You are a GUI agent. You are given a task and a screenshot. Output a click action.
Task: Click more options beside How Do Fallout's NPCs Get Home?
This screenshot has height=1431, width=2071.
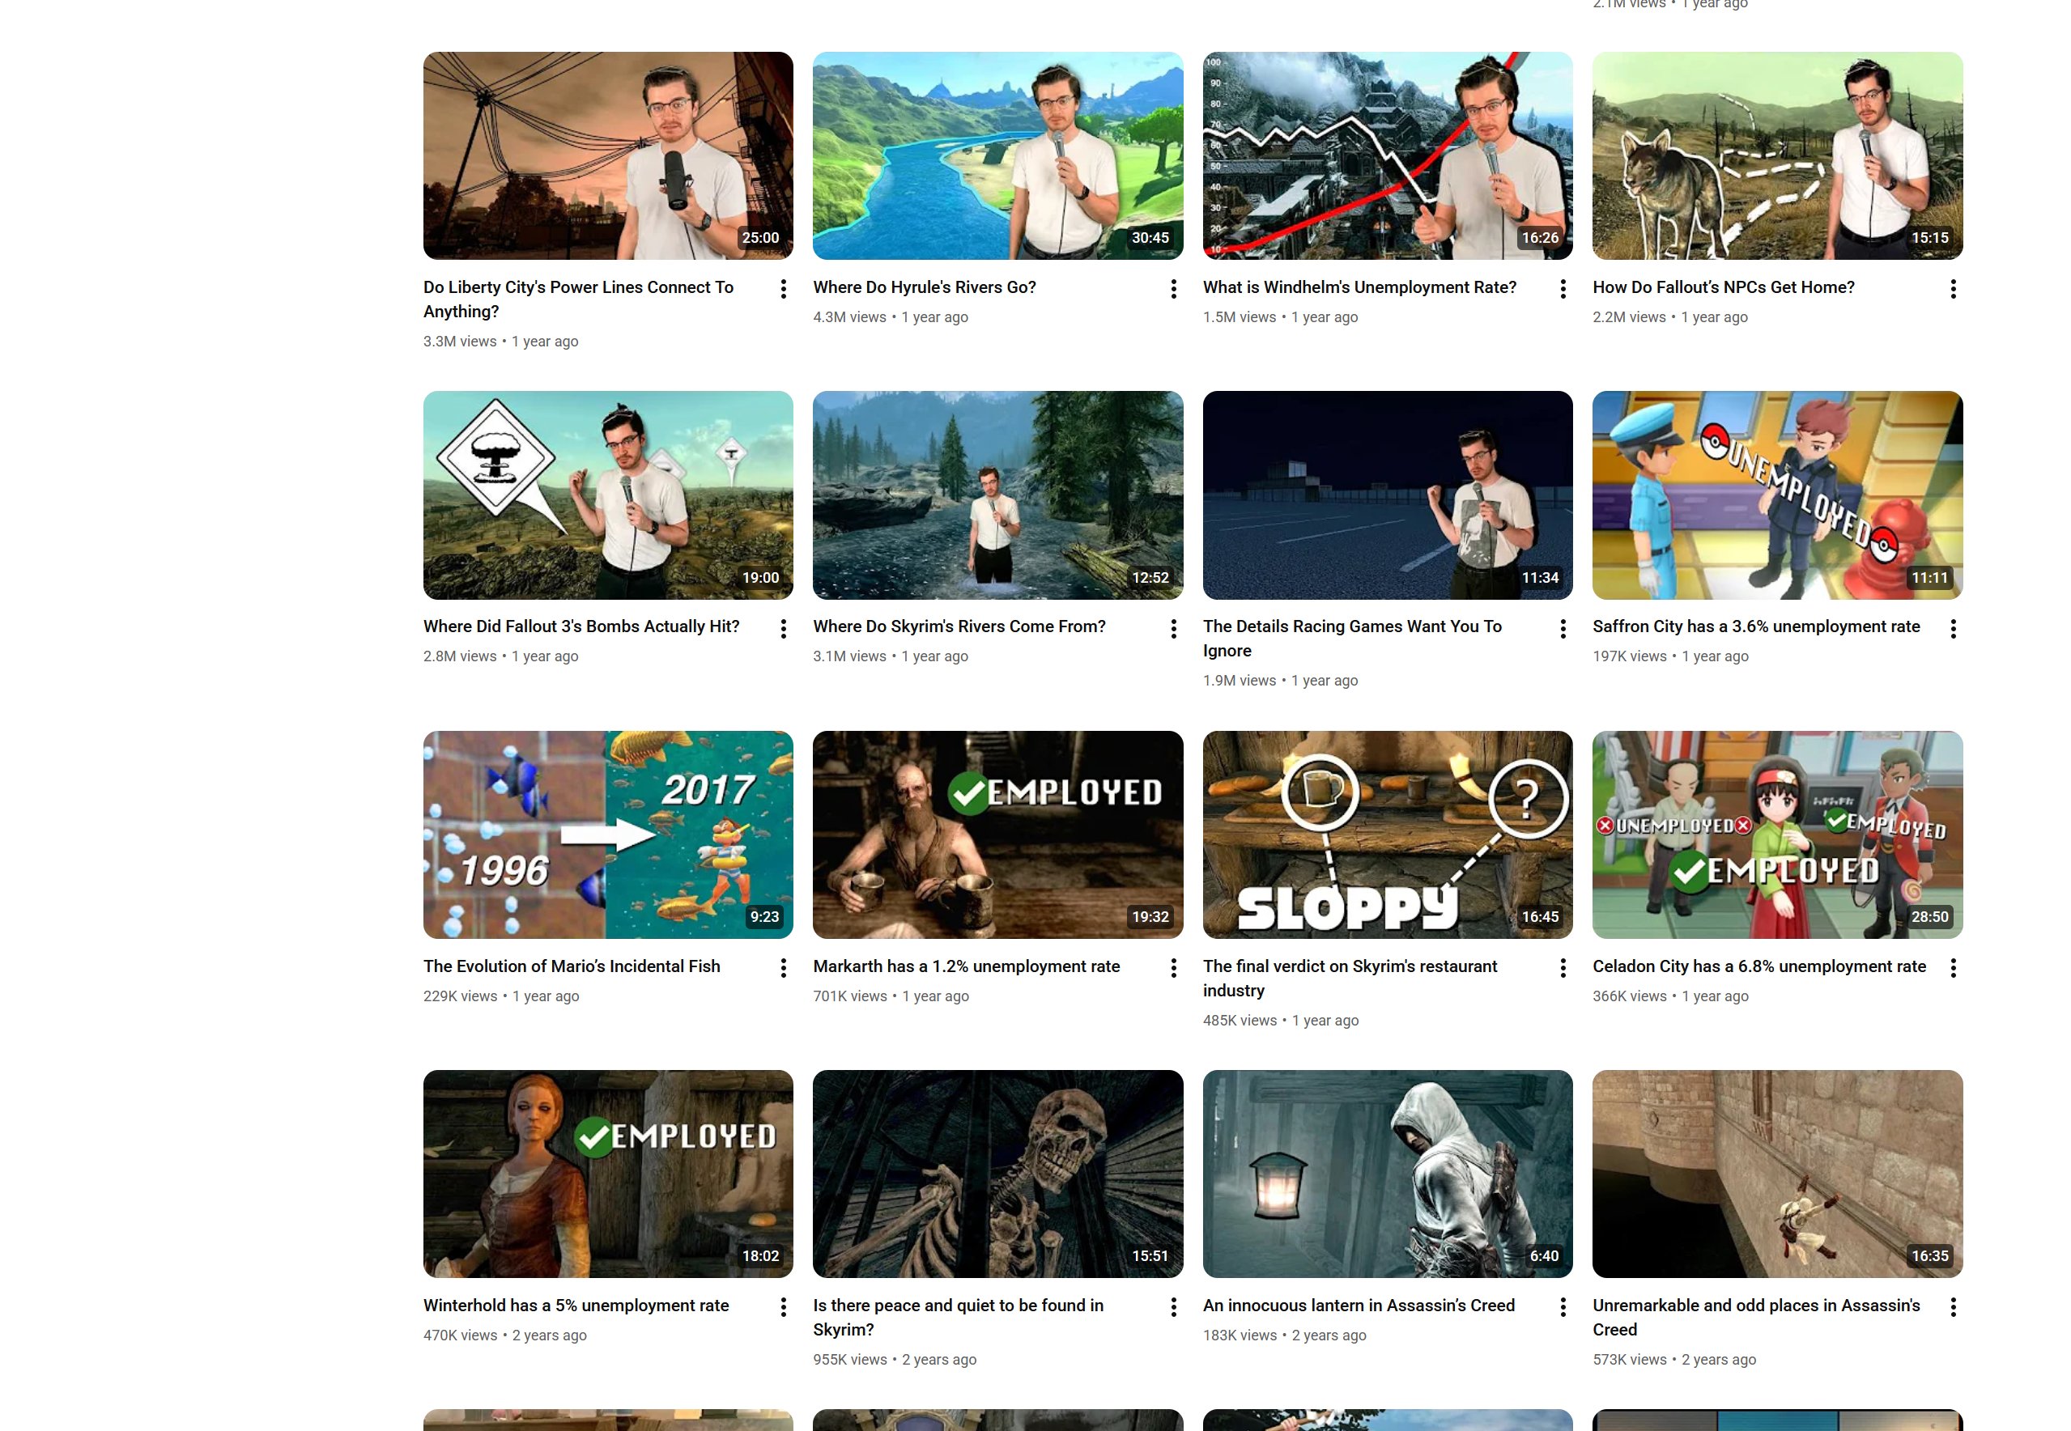pos(1953,289)
